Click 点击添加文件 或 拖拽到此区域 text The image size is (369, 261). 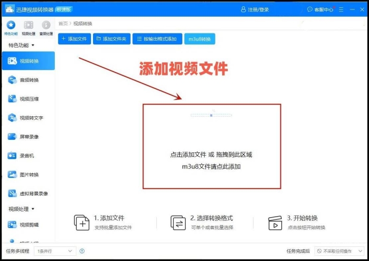tap(211, 155)
